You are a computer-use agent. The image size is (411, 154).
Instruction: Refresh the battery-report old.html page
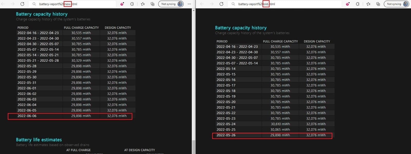pos(221,4)
